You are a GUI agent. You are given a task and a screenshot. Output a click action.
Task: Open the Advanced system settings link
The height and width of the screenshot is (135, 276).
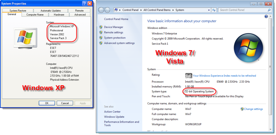pyautogui.click(x=119, y=43)
